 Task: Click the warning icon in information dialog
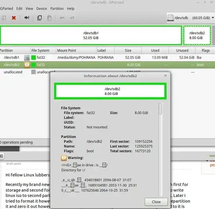64,158
